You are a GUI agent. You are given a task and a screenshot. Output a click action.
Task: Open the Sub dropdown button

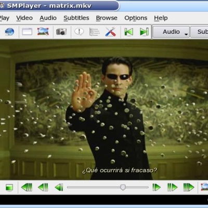(199, 32)
